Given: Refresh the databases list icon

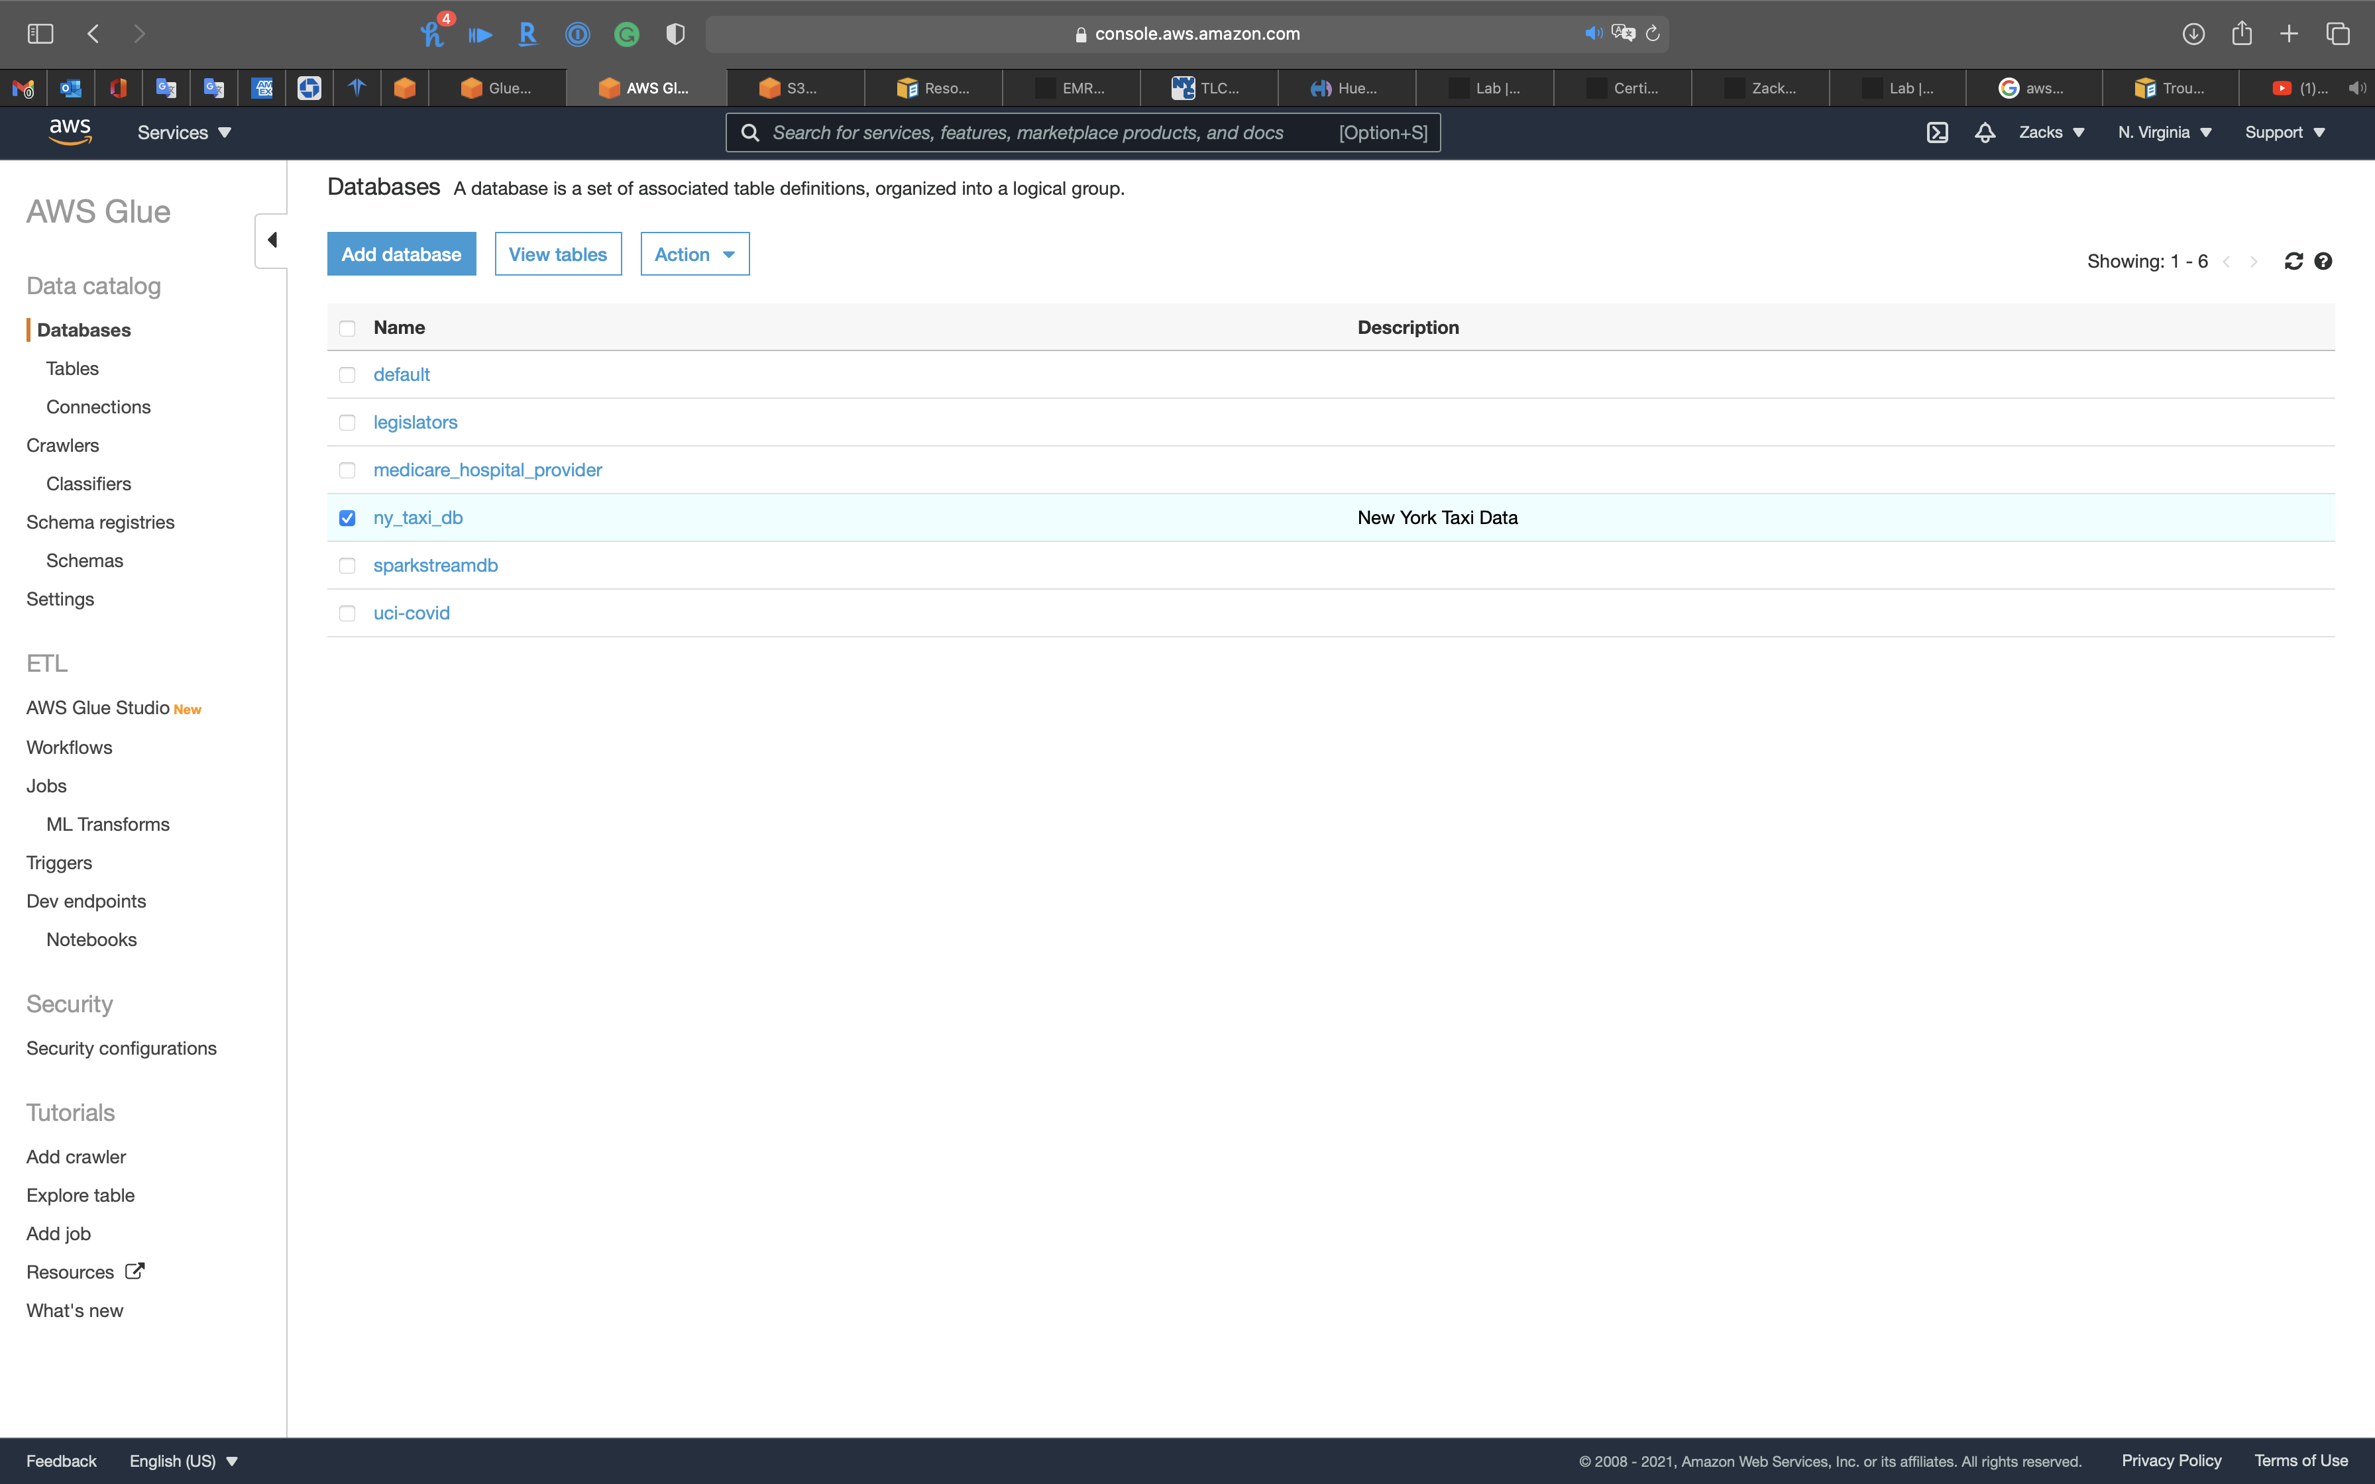Looking at the screenshot, I should pos(2293,261).
